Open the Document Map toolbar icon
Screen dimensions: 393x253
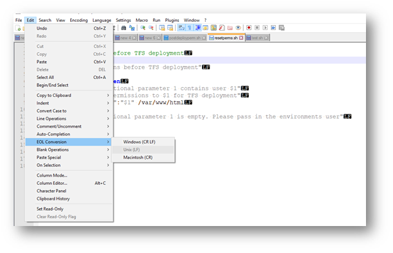214,28
